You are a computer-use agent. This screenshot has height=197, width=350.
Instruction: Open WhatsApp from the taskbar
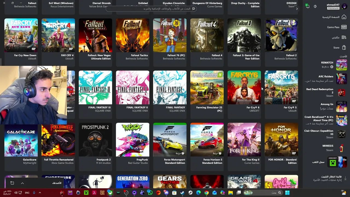150,193
